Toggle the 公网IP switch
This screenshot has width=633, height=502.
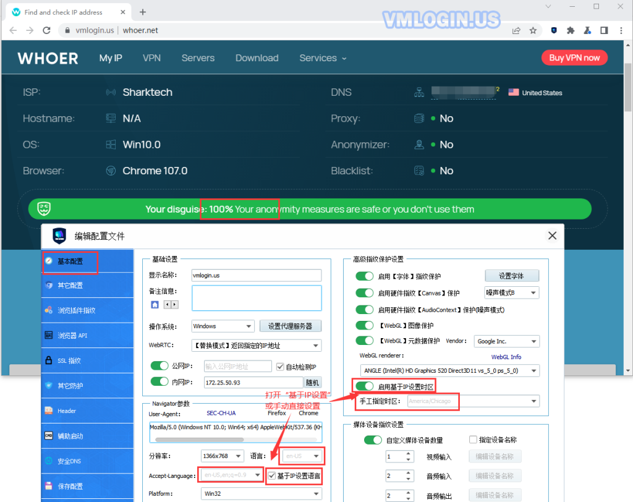[x=159, y=366]
